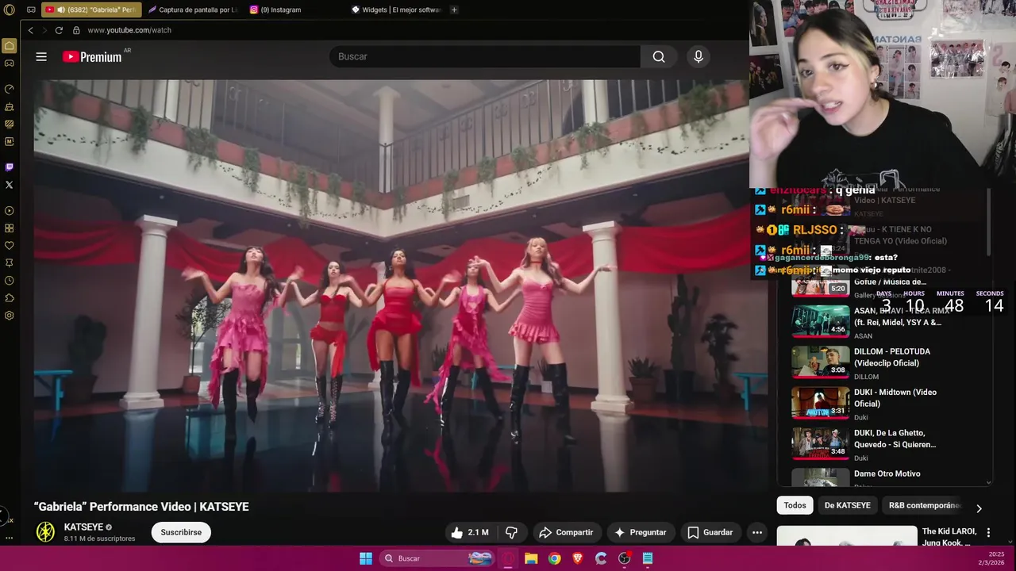The image size is (1016, 571).
Task: Click the search magnifier button
Action: coord(659,56)
